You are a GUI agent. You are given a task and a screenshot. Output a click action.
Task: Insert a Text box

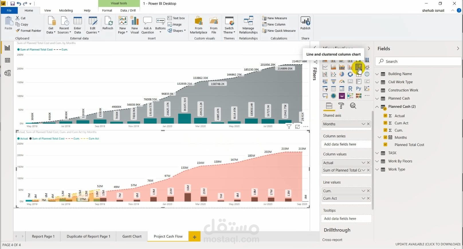pos(176,18)
